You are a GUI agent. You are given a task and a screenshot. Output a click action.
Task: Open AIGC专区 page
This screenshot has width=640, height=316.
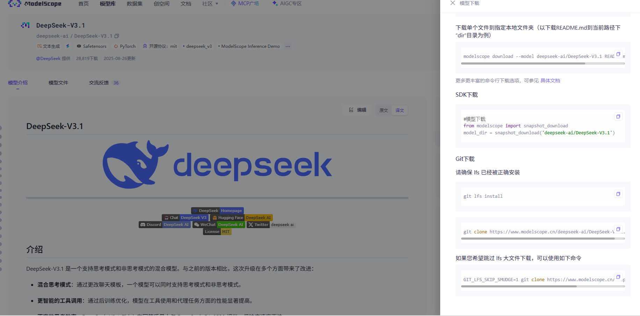[x=287, y=3]
